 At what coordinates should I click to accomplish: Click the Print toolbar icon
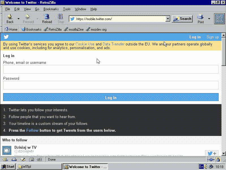point(201,19)
